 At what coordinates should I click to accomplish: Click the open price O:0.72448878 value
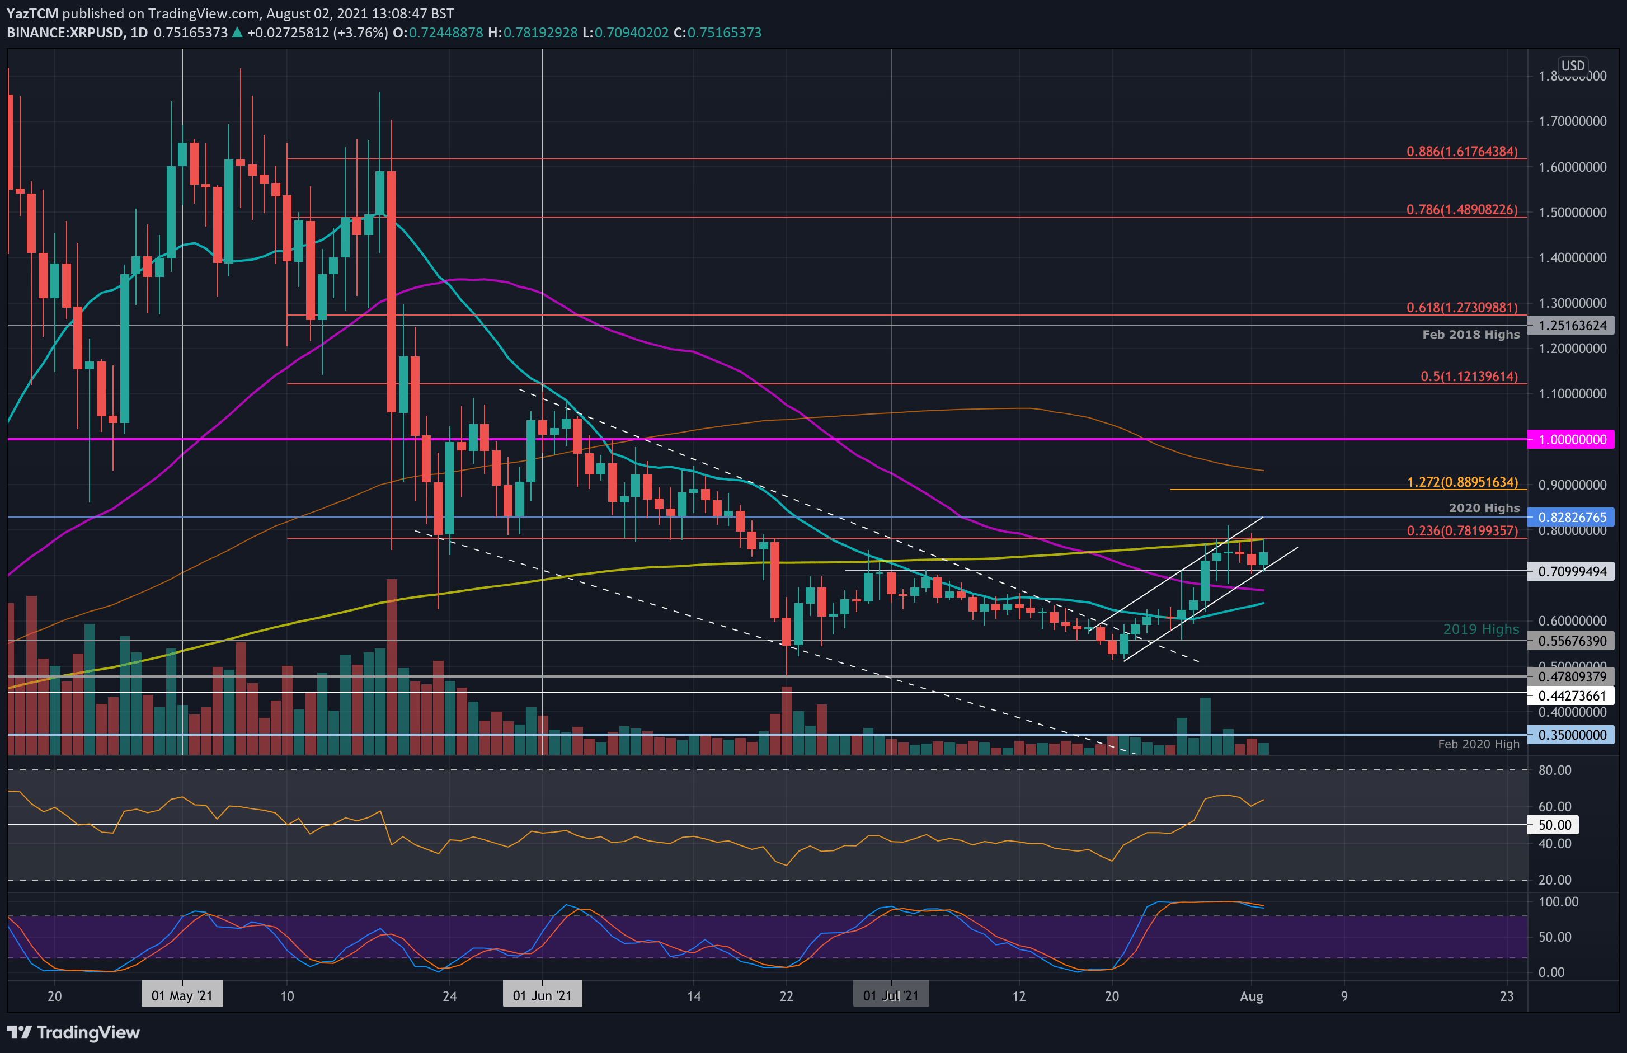pos(438,32)
